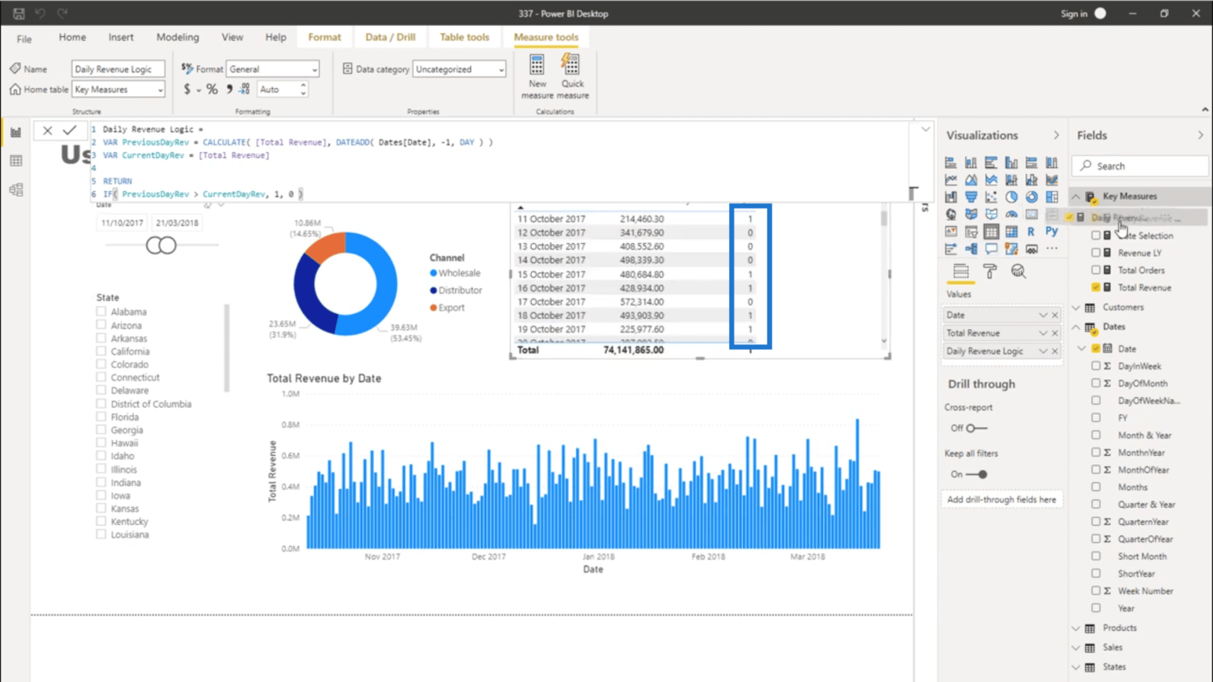Expand the Products table
The image size is (1213, 682).
tap(1077, 629)
